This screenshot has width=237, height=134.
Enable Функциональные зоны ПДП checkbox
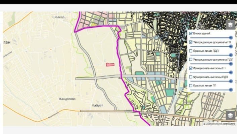tap(191, 77)
